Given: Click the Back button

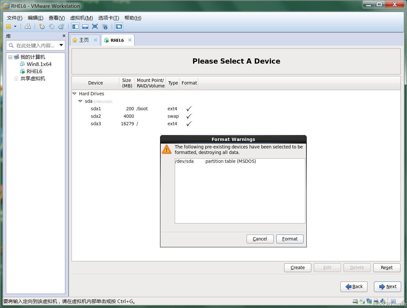Looking at the screenshot, I should pos(354,286).
